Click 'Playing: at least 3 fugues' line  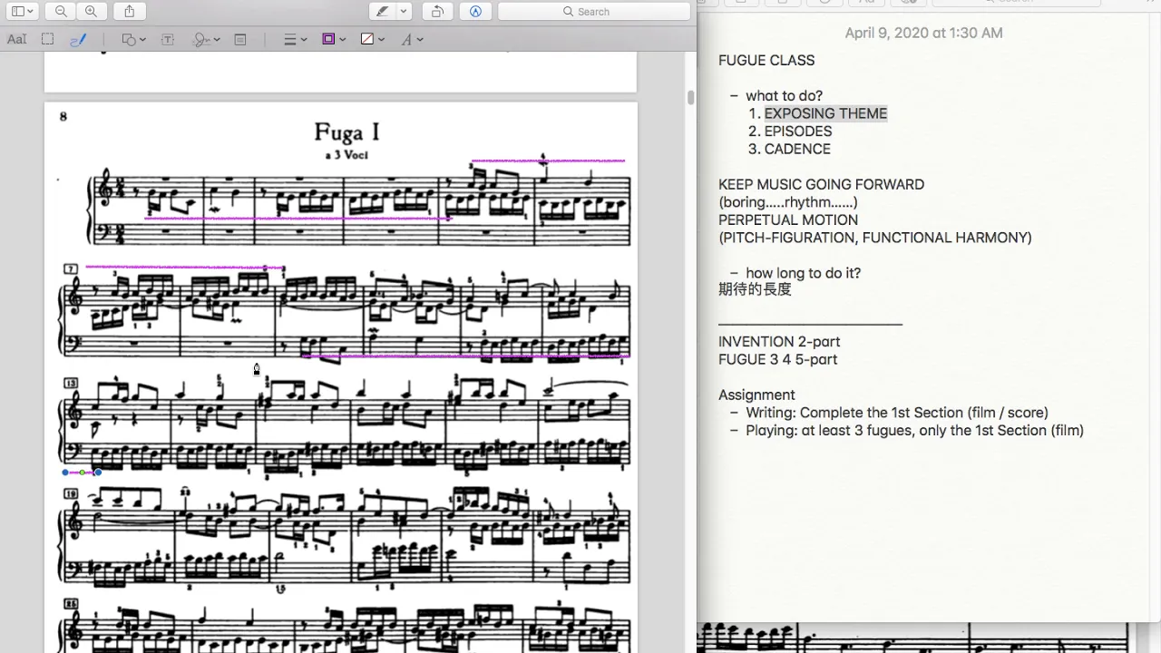[x=914, y=431]
